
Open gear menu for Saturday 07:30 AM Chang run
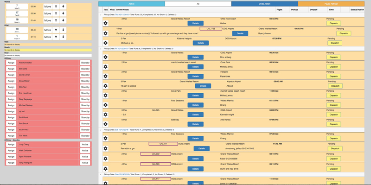106,138
